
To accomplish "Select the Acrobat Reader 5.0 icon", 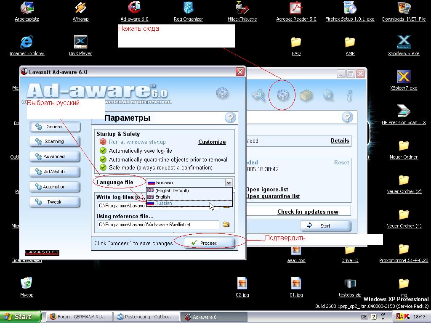I will (296, 11).
